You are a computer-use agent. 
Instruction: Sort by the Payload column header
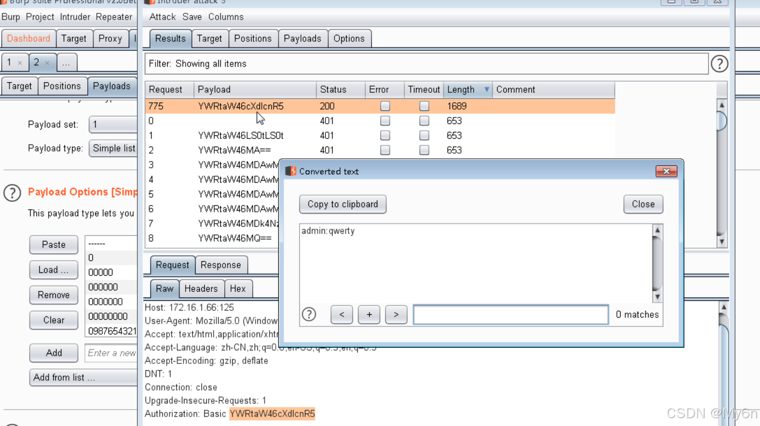(255, 89)
